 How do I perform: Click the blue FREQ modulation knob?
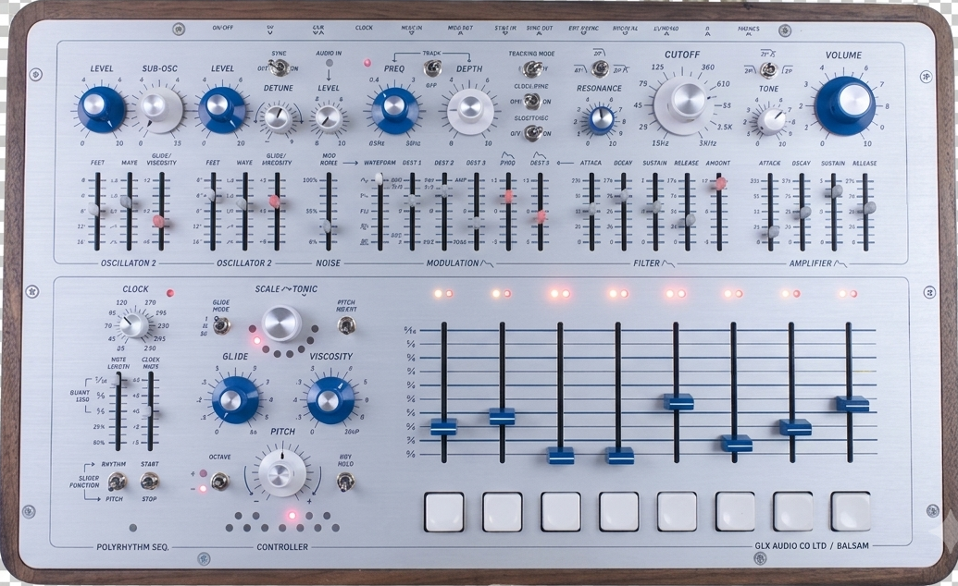394,110
